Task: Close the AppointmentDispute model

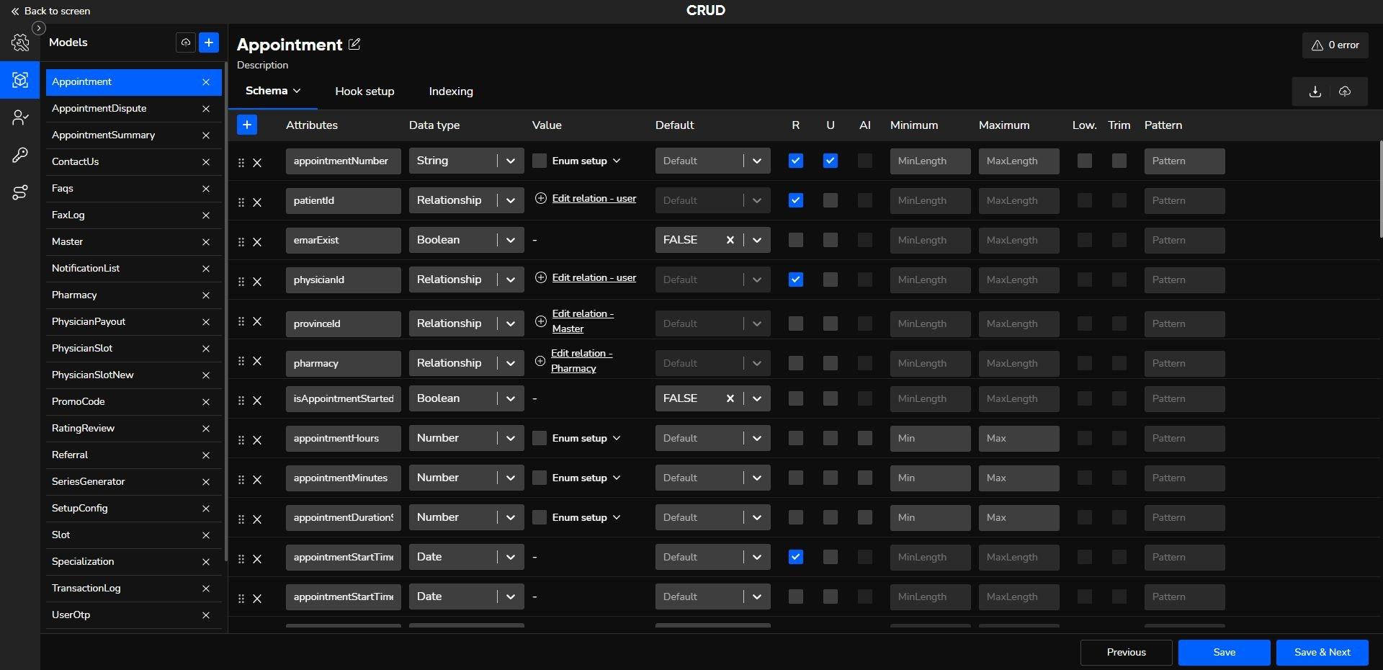Action: click(206, 109)
